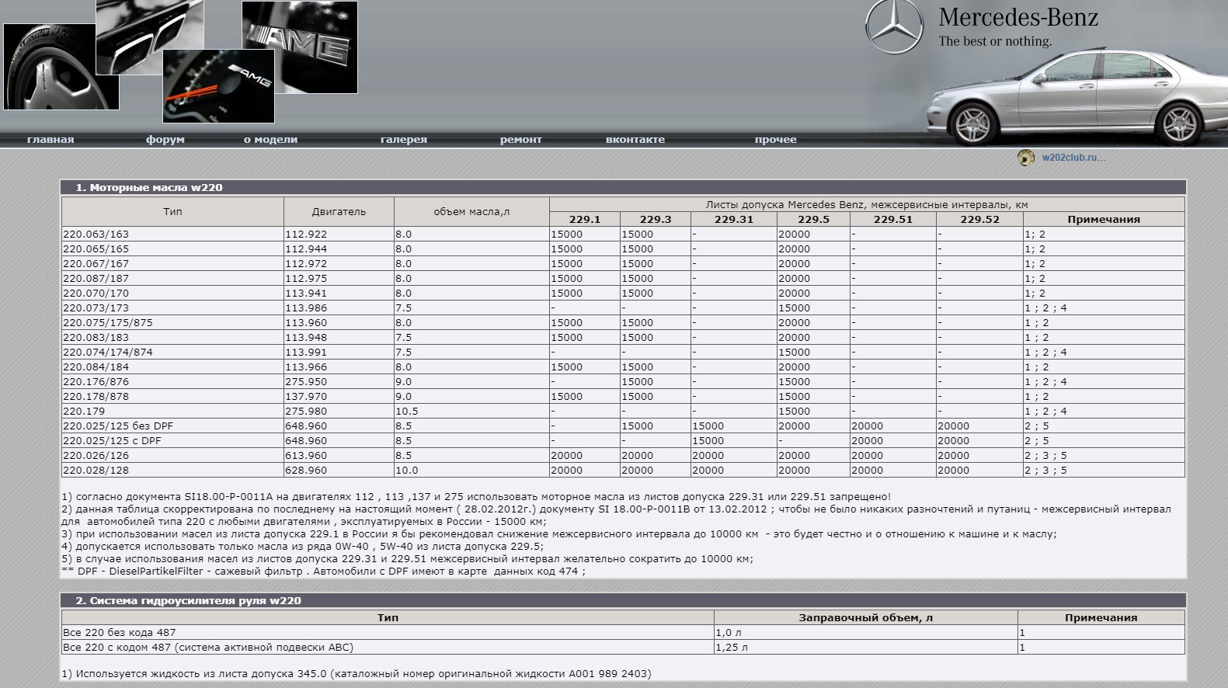The image size is (1228, 688).
Task: Click the engine cell 613.960
Action: coord(339,456)
